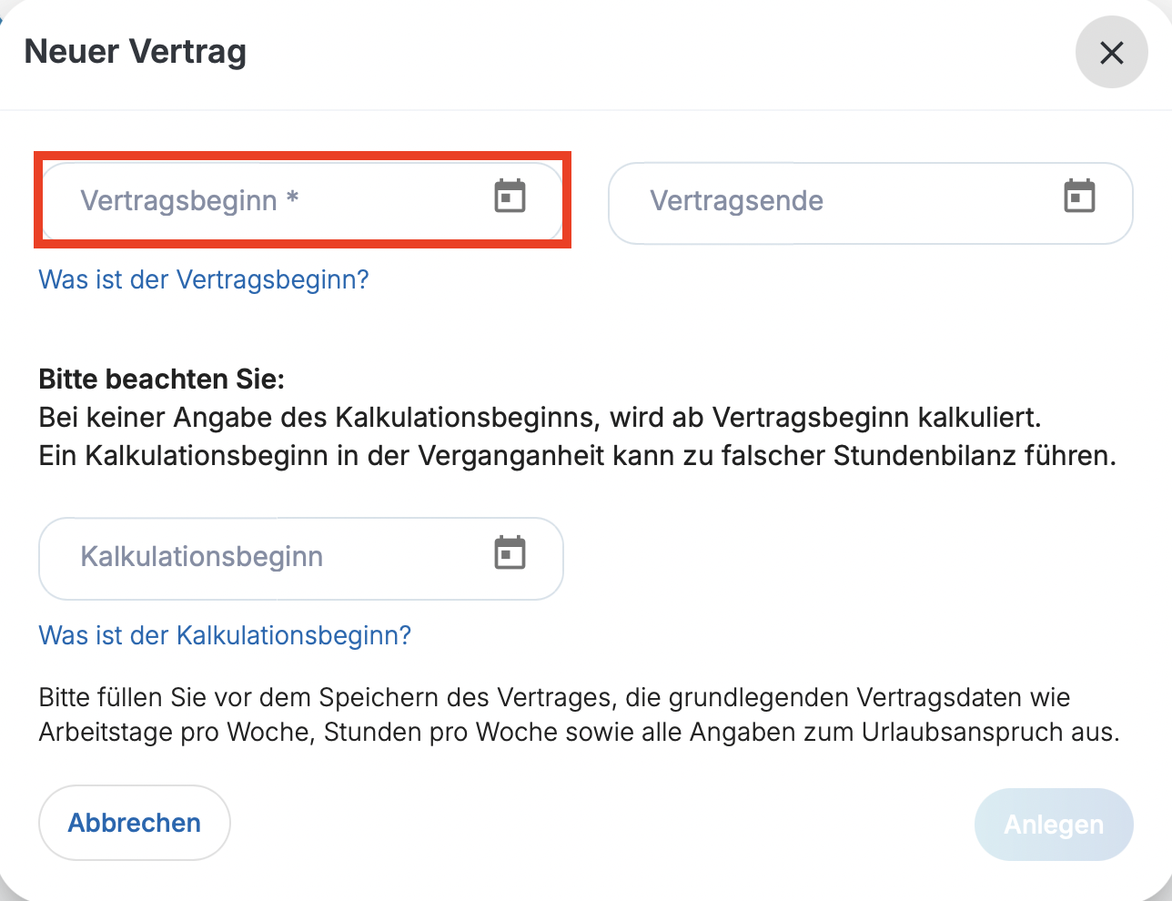Click the 'Neuer Vertrag' dialog title
This screenshot has height=901, width=1172.
136,52
